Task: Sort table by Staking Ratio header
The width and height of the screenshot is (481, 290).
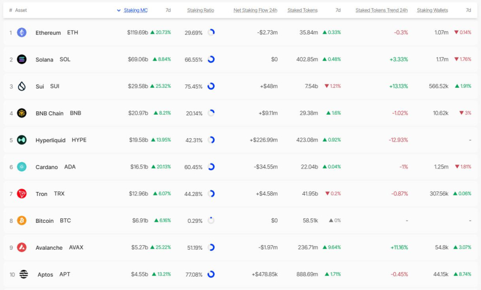Action: point(200,10)
